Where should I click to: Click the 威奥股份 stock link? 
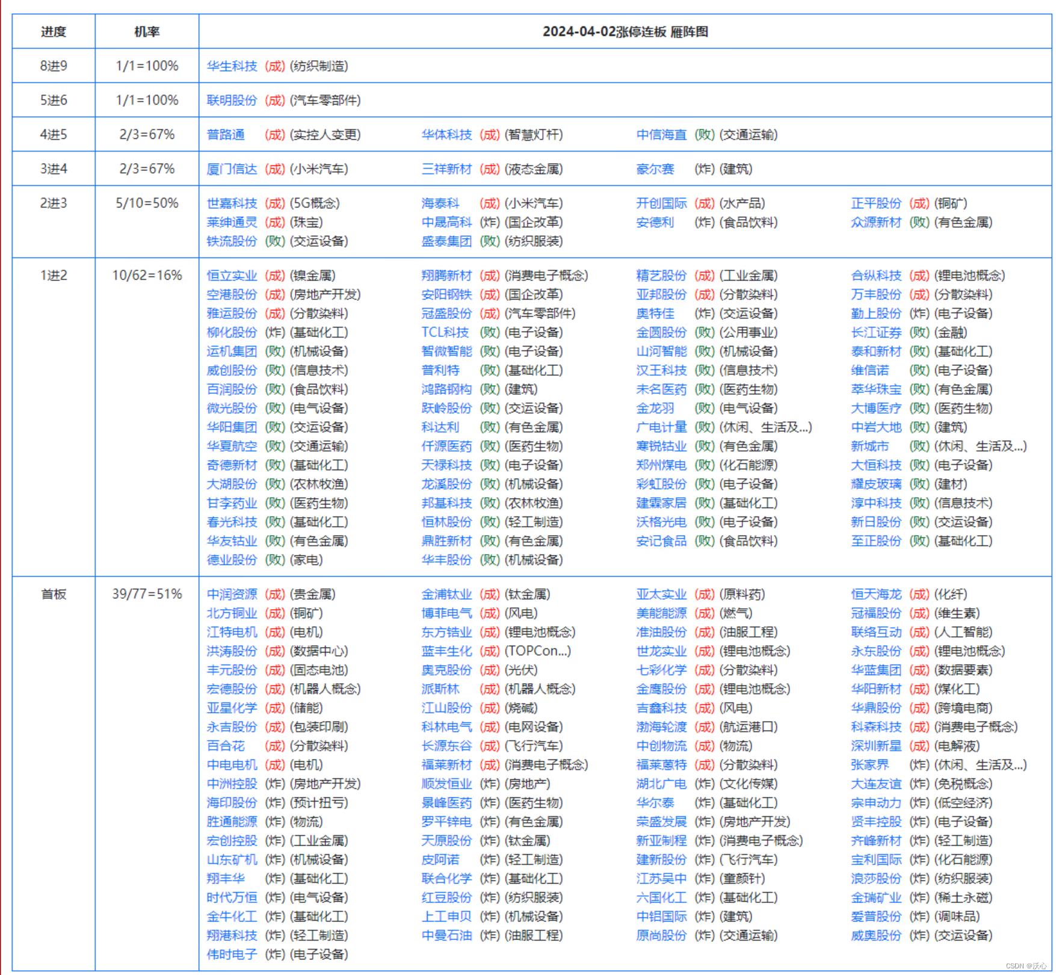tap(876, 935)
